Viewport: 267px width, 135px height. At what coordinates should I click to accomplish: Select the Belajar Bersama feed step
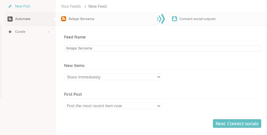(81, 19)
